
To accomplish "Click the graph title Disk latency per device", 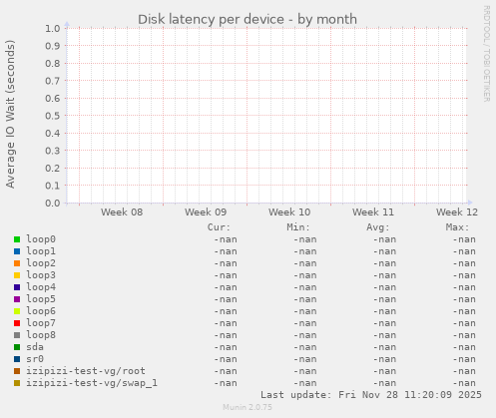I will tap(248, 19).
